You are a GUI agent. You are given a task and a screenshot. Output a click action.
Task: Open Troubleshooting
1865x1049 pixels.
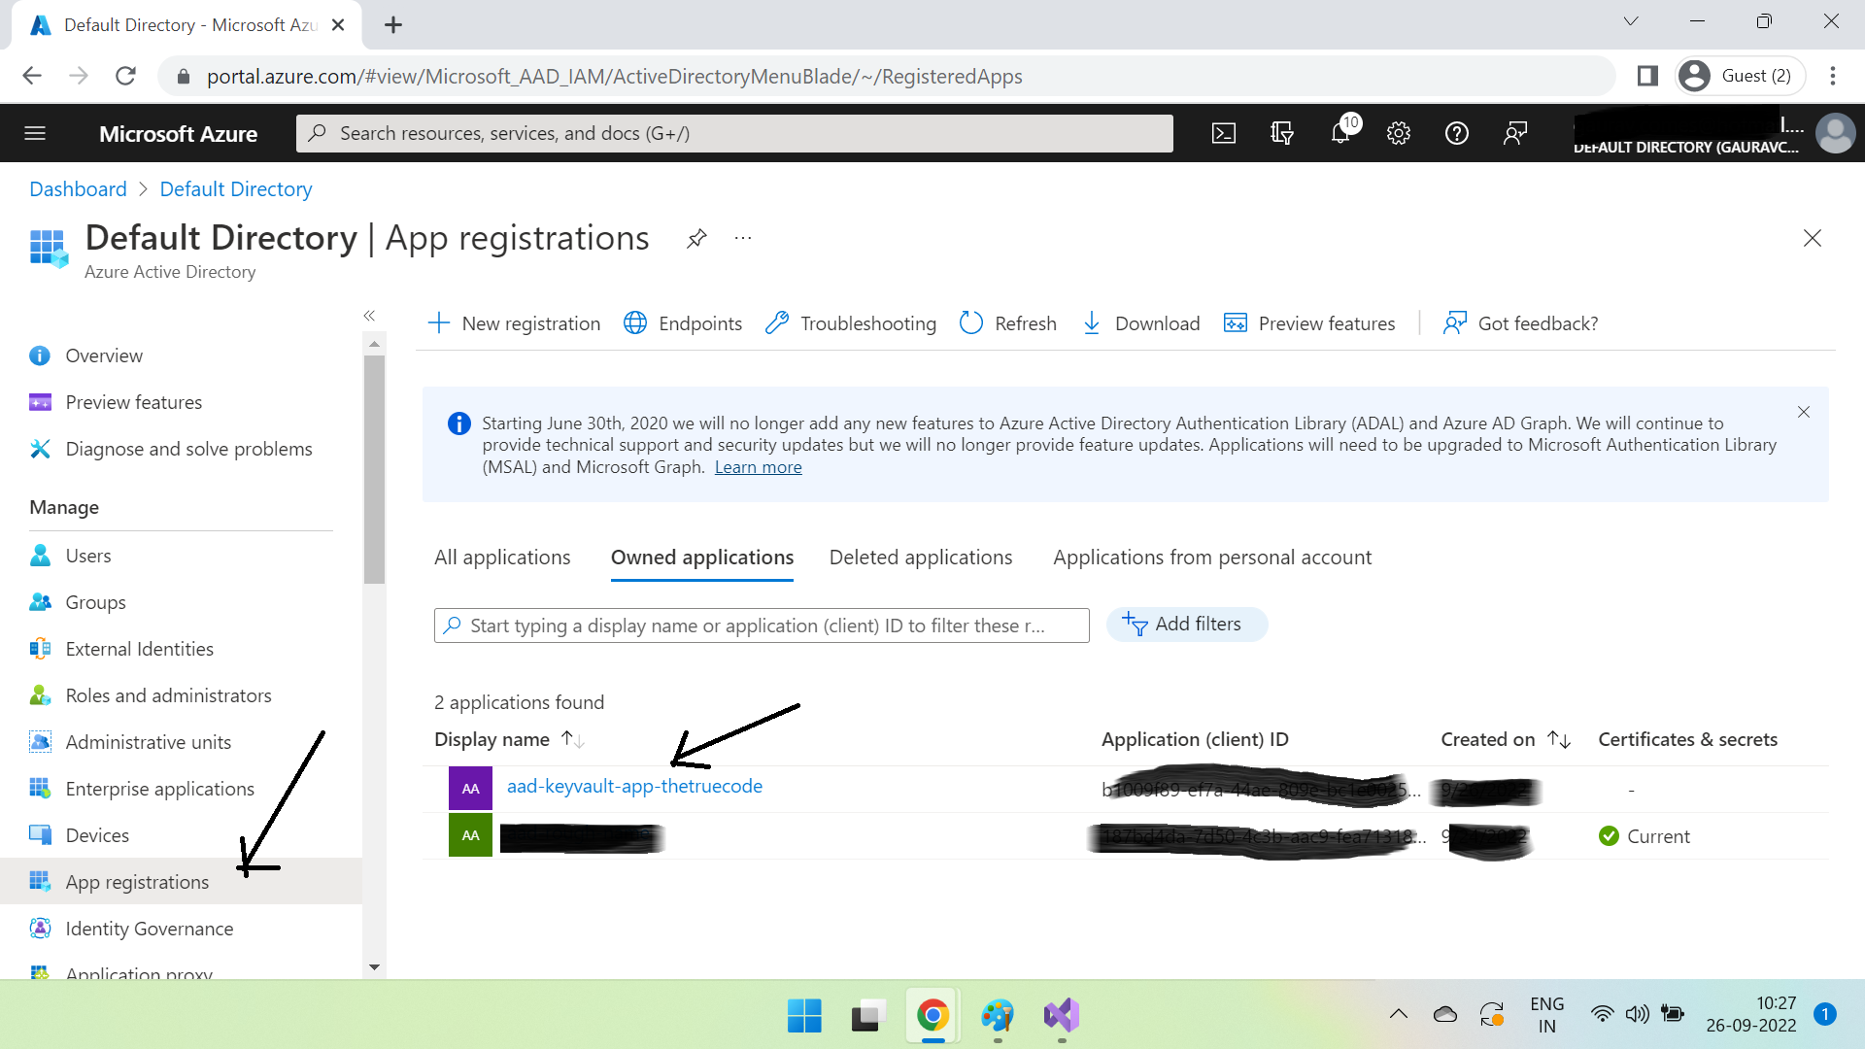851,323
